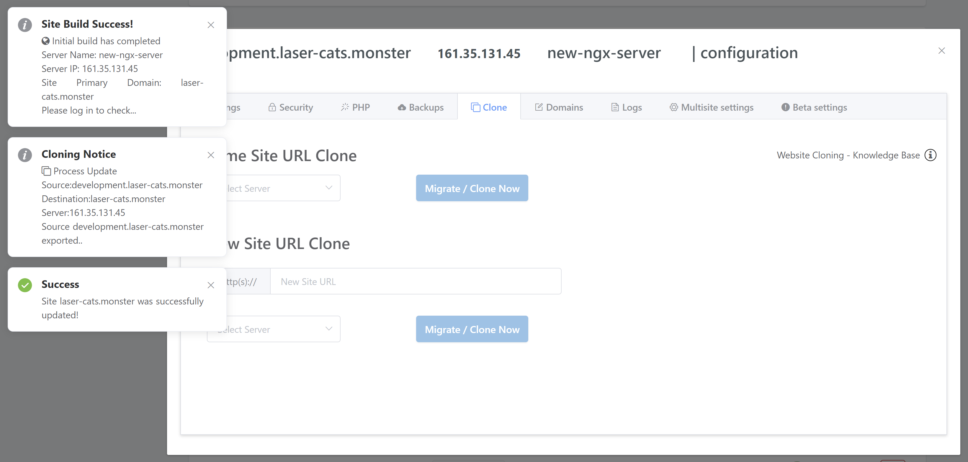This screenshot has width=968, height=462.
Task: Click the globe icon beside Initial build
Action: point(45,41)
